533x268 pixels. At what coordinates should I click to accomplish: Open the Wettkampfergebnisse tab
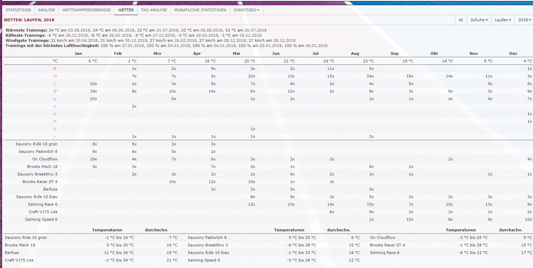click(86, 10)
